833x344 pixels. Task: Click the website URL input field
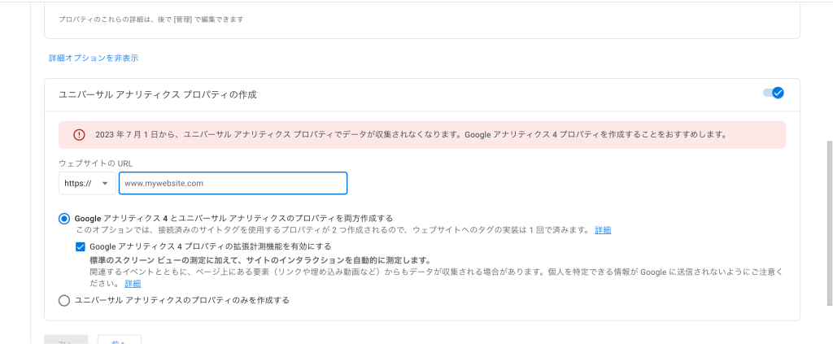[x=233, y=184]
